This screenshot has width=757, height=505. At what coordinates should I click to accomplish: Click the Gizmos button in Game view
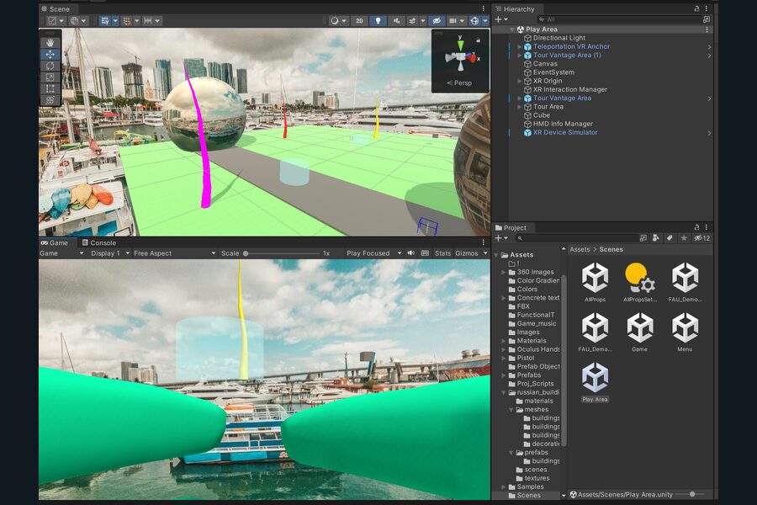(466, 253)
